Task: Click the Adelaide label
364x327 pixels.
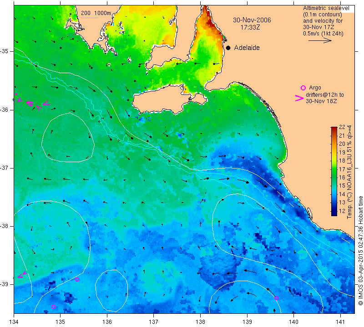Action: click(x=247, y=48)
